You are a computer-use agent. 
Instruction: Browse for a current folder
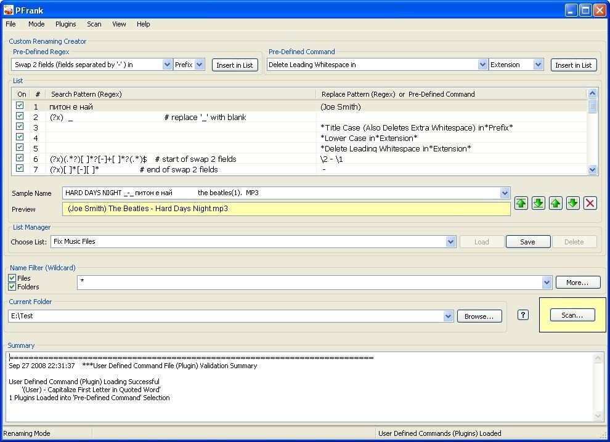click(x=479, y=316)
